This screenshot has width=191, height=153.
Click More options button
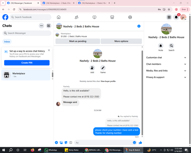121,41
